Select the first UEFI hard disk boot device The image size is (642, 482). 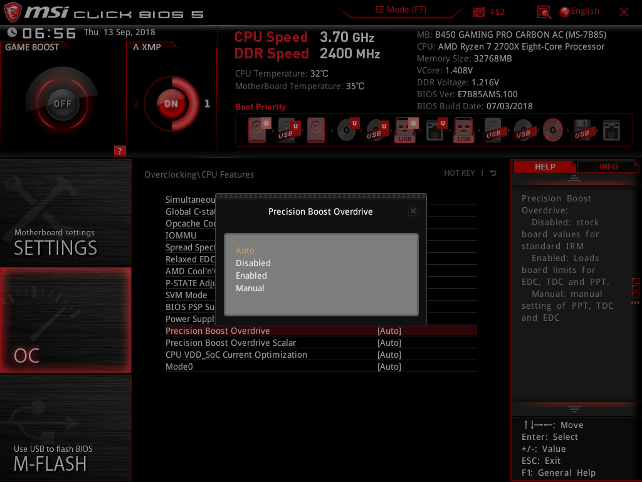point(258,131)
